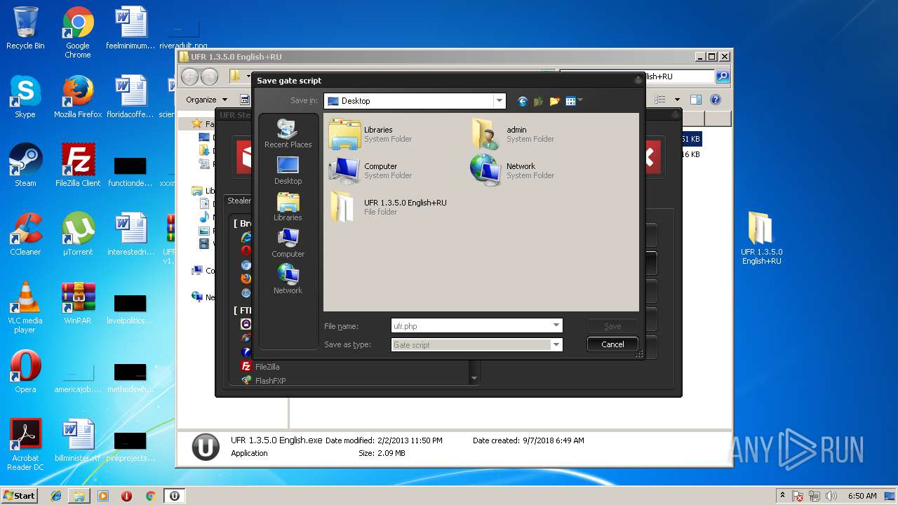Click the Start button
Viewport: 898px width, 505px height.
[x=20, y=496]
